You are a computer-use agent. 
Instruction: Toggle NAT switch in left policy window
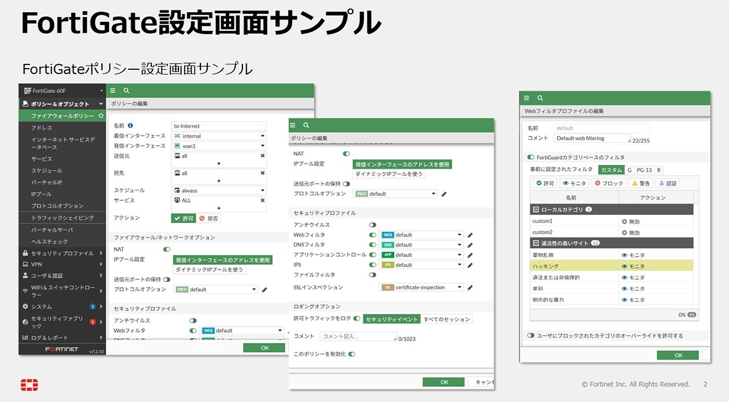tap(166, 249)
